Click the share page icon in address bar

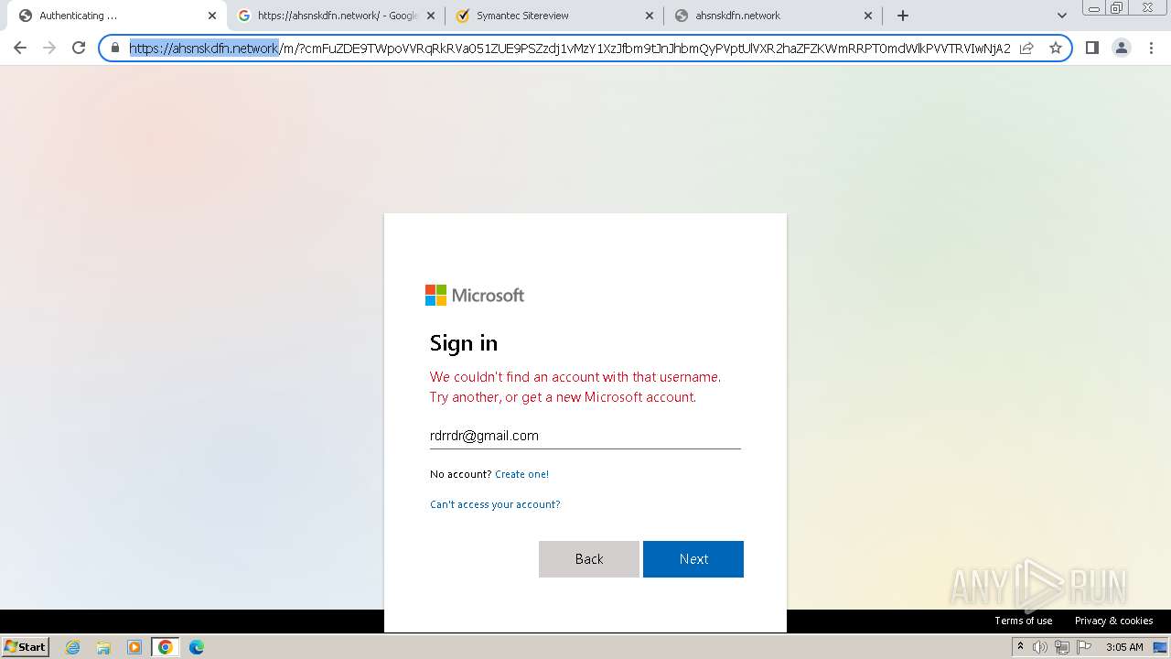click(1026, 49)
